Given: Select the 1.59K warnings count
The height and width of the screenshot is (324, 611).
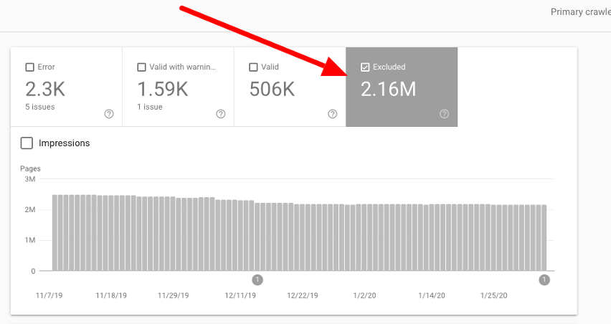Looking at the screenshot, I should (162, 89).
